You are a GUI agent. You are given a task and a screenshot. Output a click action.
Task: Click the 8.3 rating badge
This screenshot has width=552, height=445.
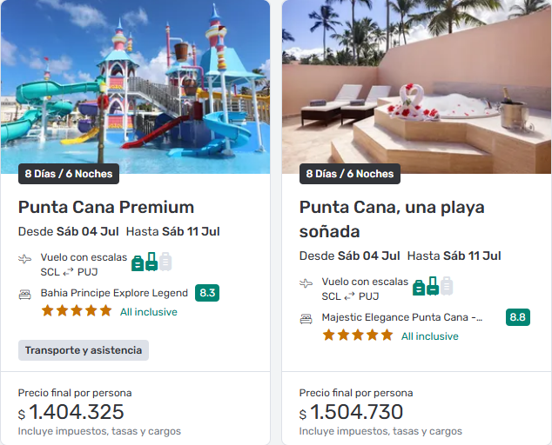pyautogui.click(x=207, y=293)
